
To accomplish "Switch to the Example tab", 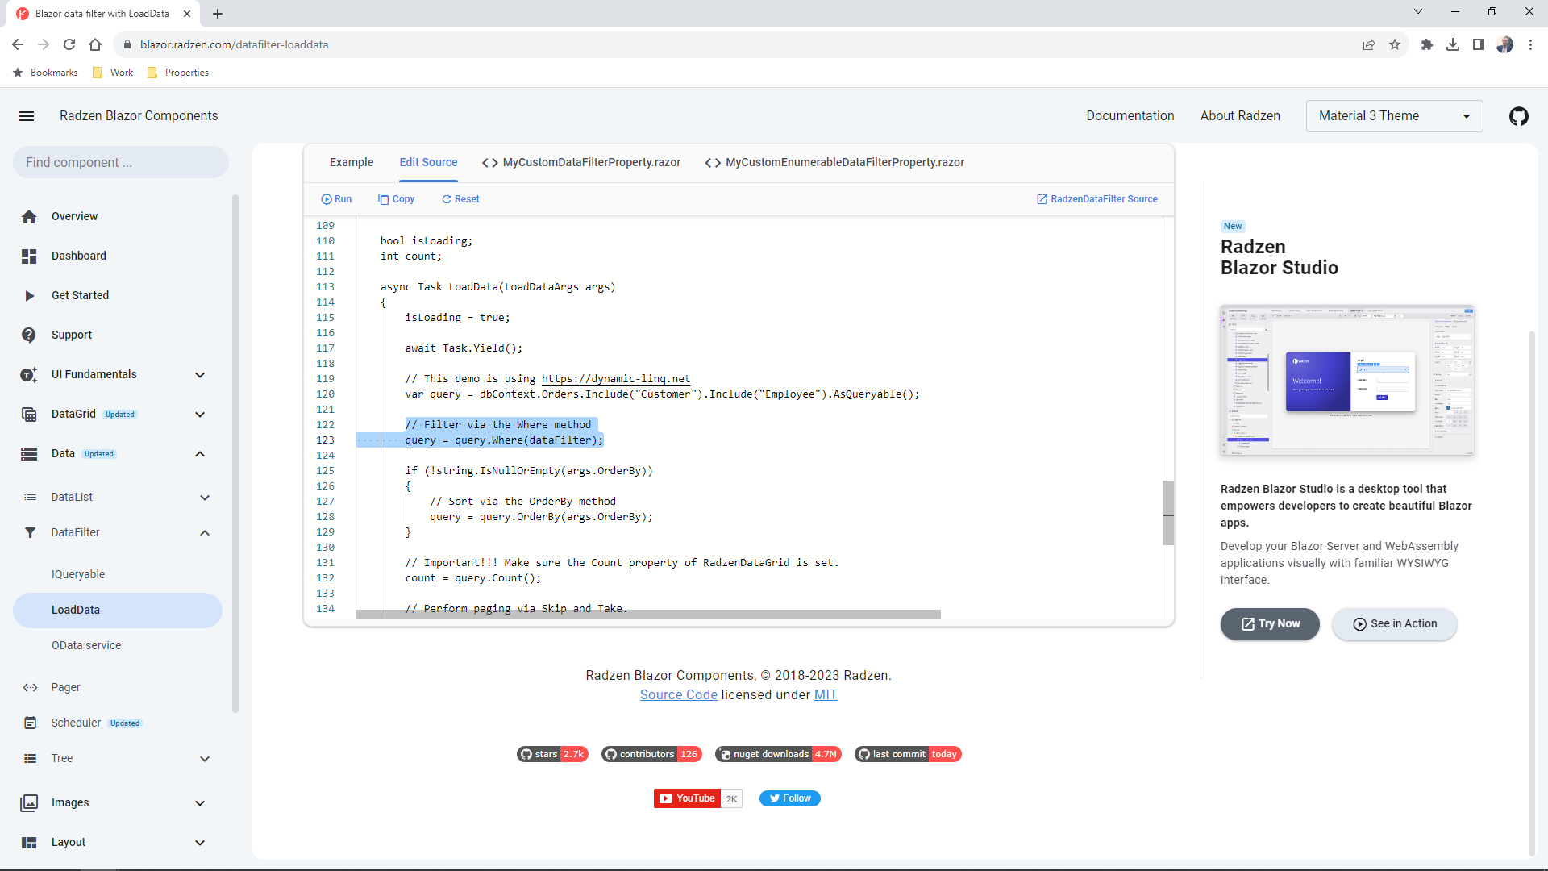I will pyautogui.click(x=352, y=162).
